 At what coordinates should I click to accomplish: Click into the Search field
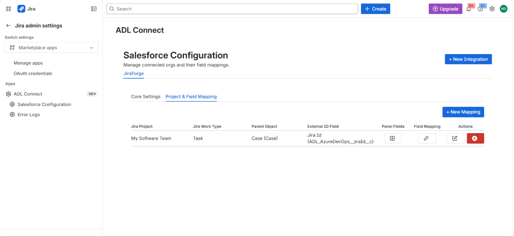232,9
